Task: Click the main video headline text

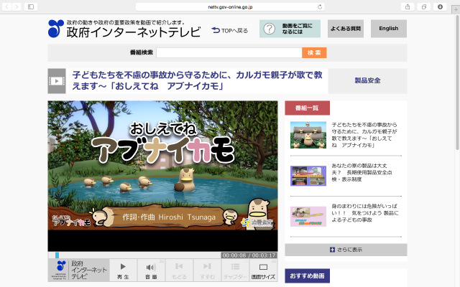Action: click(197, 80)
